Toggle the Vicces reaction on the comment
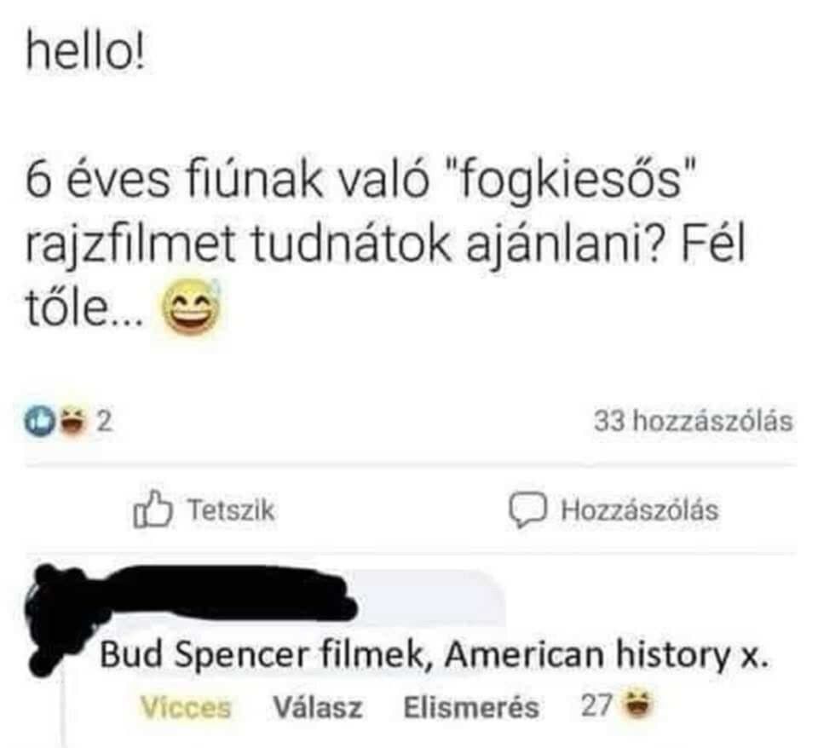The height and width of the screenshot is (748, 818). coord(186,707)
